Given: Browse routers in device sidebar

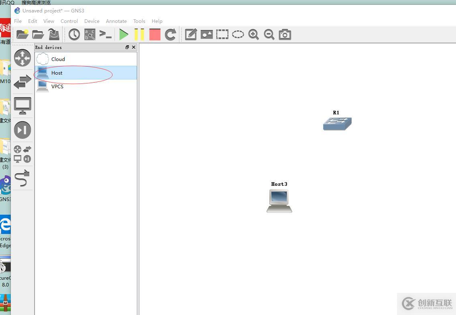Looking at the screenshot, I should point(22,58).
